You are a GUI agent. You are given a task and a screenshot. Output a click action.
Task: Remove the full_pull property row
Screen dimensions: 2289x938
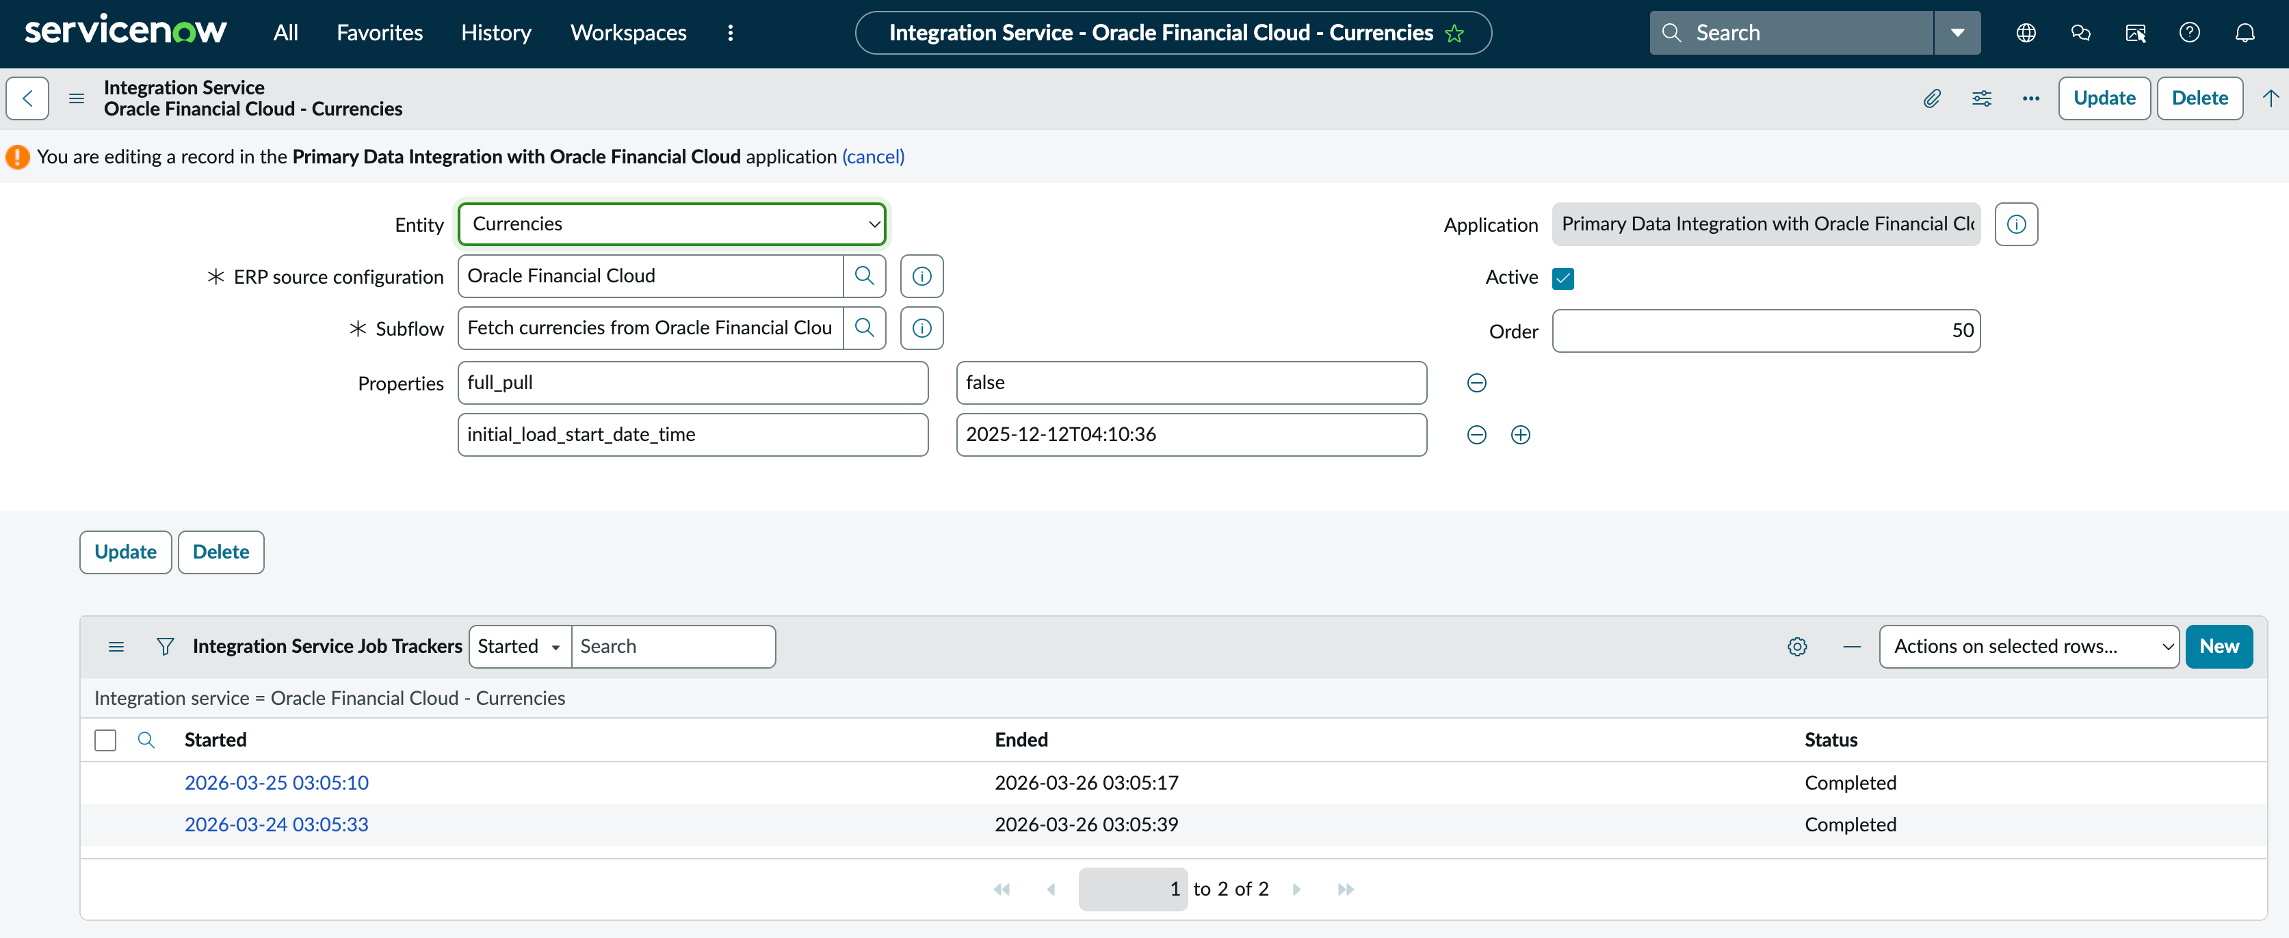coord(1476,383)
